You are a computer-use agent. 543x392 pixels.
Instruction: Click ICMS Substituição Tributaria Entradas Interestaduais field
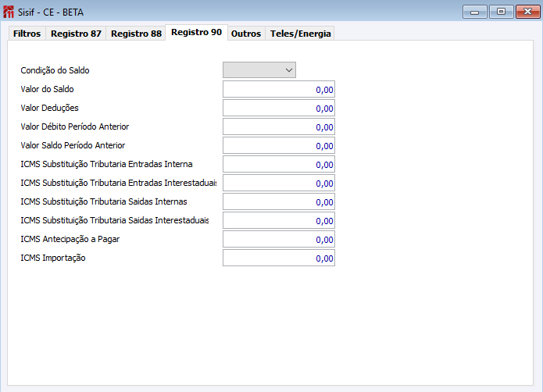click(279, 183)
